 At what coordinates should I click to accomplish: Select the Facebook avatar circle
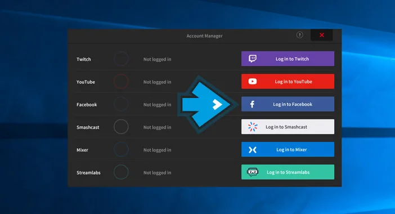(x=121, y=104)
